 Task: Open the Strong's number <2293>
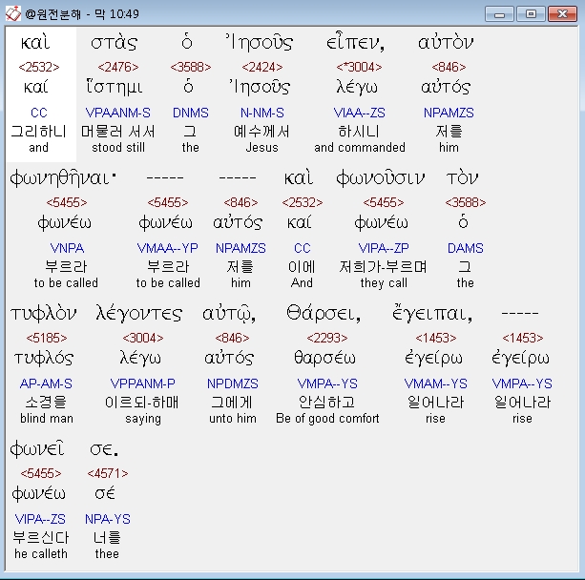(327, 338)
